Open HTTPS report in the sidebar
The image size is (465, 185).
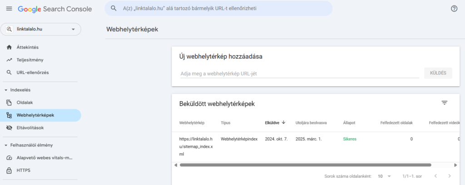tap(24, 170)
